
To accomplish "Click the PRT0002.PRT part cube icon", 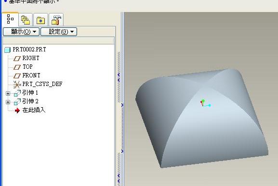I will tap(7, 50).
